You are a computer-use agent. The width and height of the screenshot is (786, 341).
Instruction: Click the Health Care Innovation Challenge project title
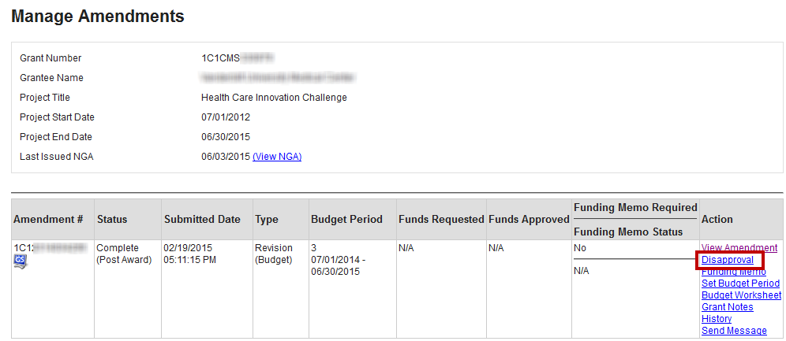coord(274,98)
